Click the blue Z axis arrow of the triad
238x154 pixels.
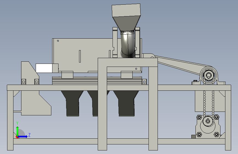[x=23, y=136]
